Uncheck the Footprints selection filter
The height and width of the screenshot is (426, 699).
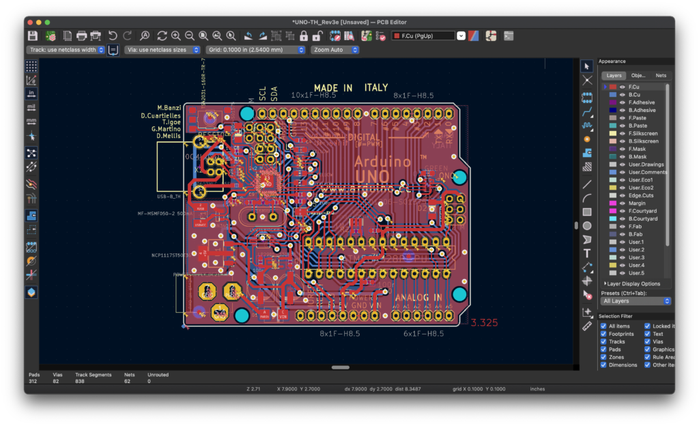tap(603, 334)
